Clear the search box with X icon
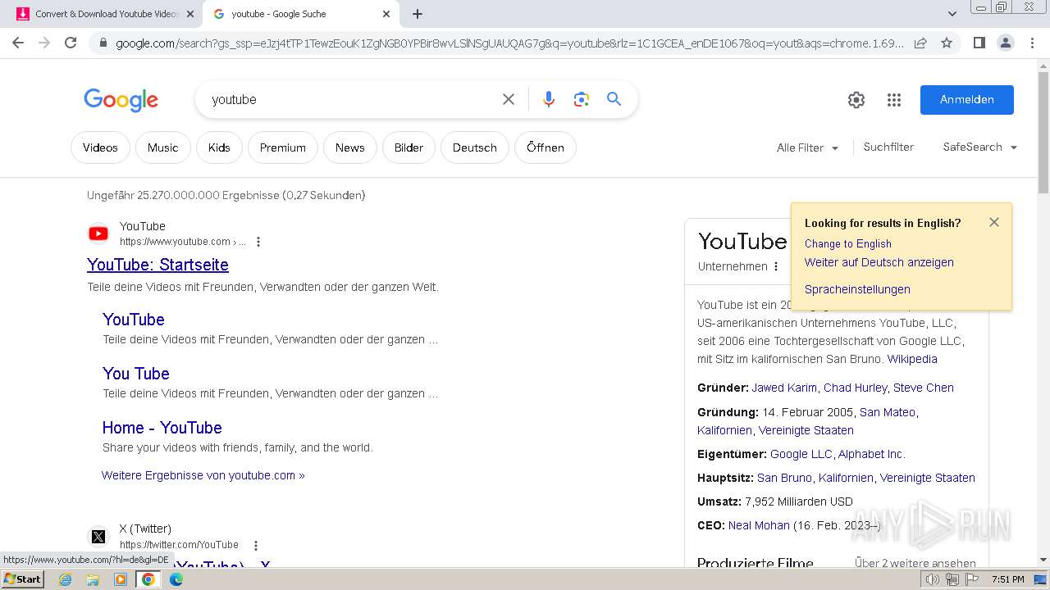The width and height of the screenshot is (1050, 590). coord(509,99)
